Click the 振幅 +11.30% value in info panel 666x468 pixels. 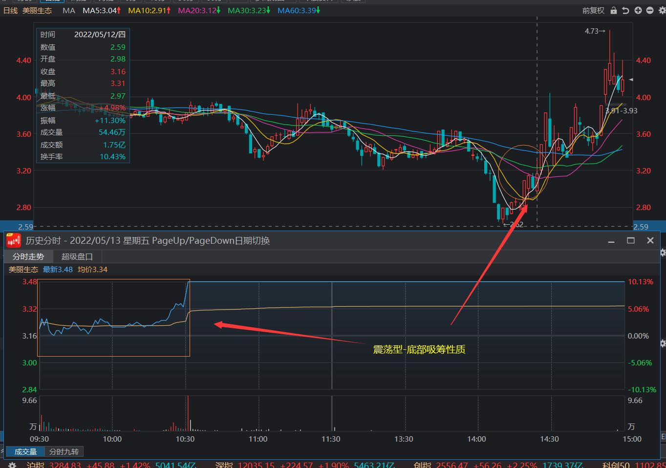pyautogui.click(x=110, y=120)
